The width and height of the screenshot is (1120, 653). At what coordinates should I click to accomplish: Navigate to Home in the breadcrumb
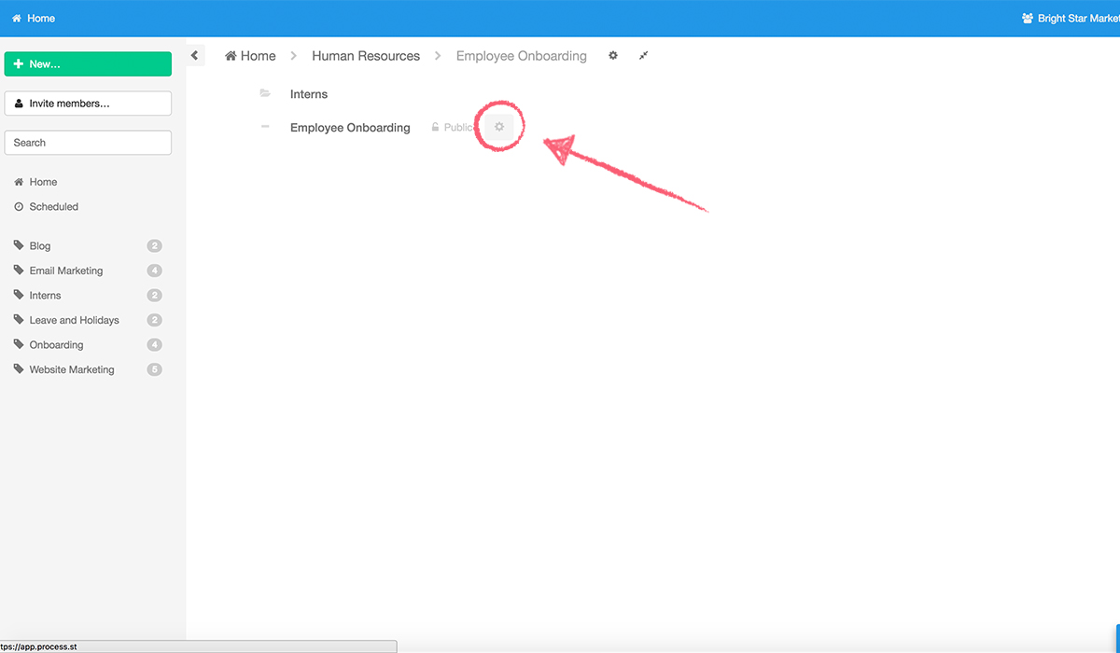[x=250, y=56]
